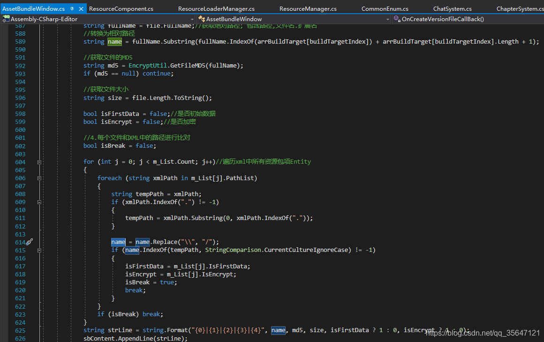Click the screwdriver quick-action icon on line 614
The height and width of the screenshot is (342, 544).
point(30,242)
